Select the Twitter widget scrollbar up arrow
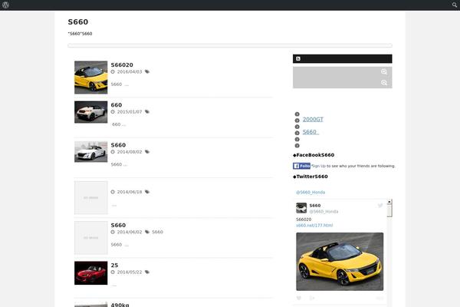 click(x=389, y=202)
